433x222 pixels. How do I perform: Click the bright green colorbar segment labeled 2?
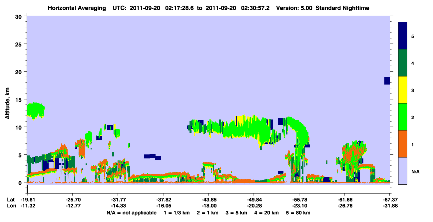[x=403, y=116]
